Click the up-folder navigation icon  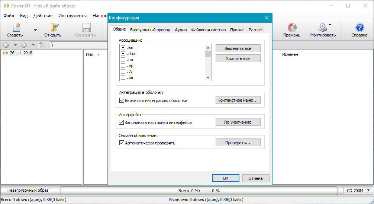pyautogui.click(x=41, y=45)
